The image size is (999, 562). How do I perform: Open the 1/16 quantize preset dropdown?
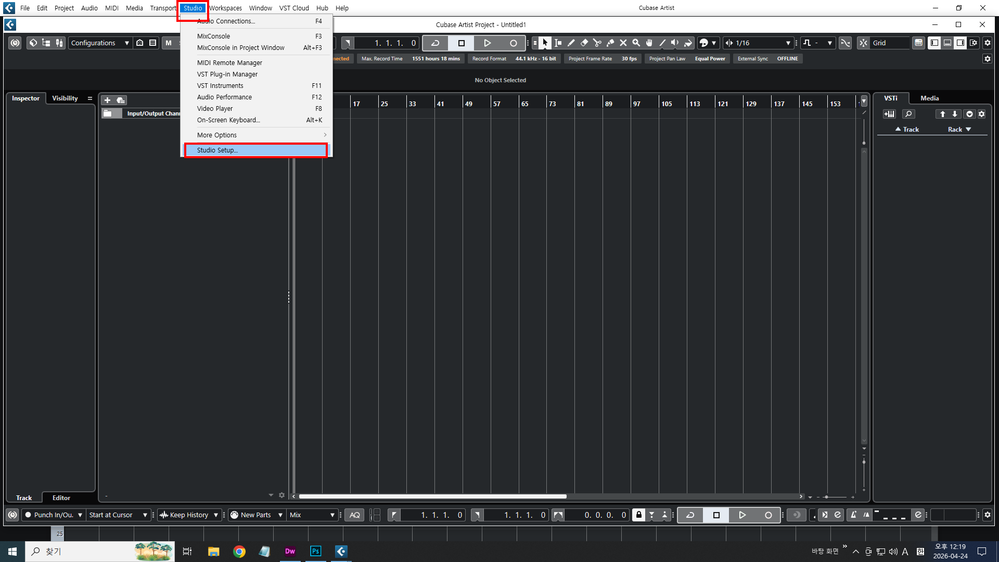(763, 43)
